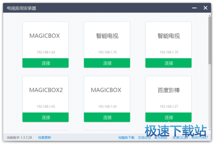Select the 百度影棒 device name
This screenshot has height=144, width=214.
point(169,90)
